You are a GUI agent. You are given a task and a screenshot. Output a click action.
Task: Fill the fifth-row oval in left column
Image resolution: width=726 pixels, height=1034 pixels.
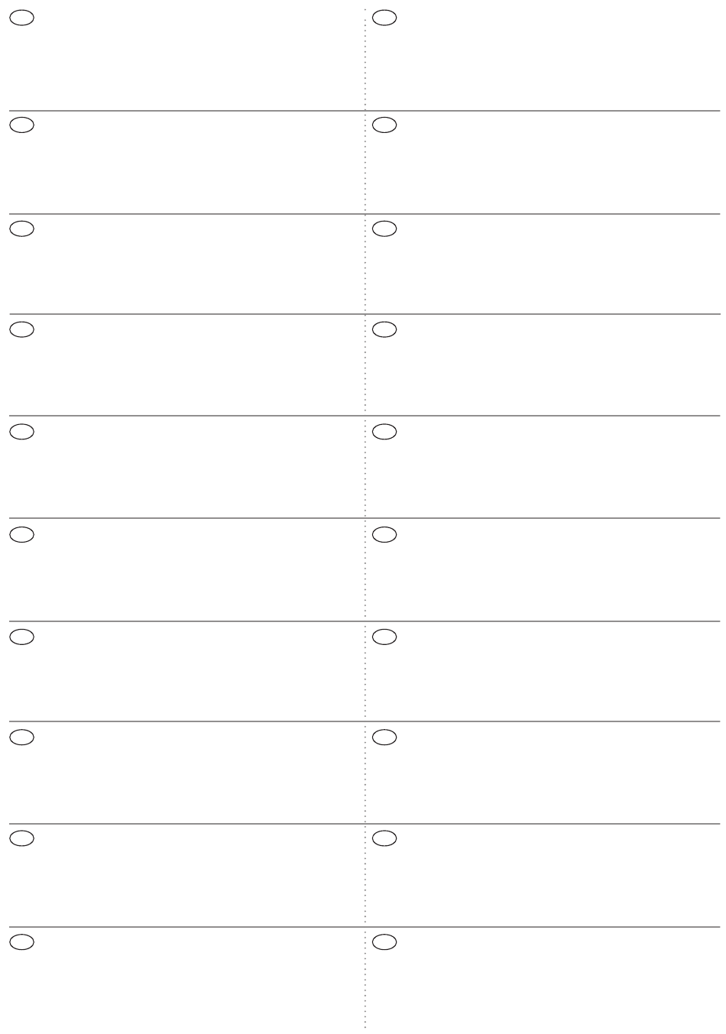pyautogui.click(x=22, y=432)
